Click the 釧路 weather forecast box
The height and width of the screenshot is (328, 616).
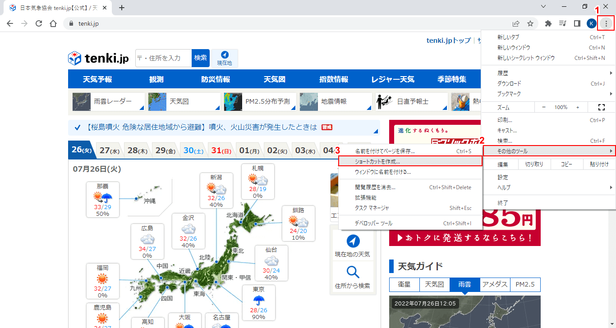click(x=298, y=223)
